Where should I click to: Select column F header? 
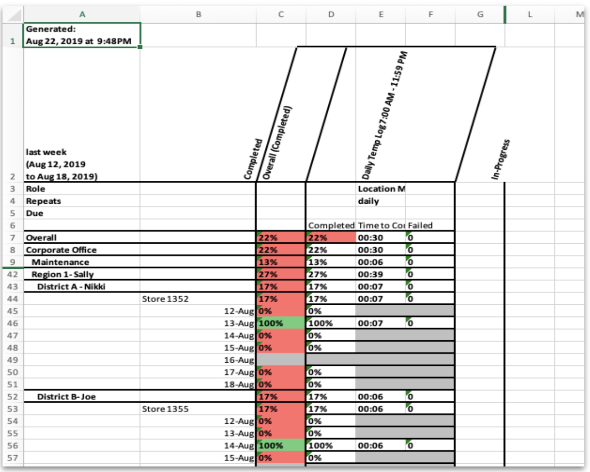(430, 15)
